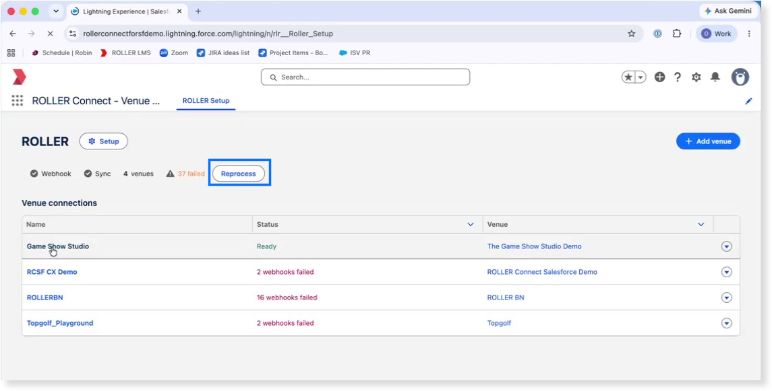Open Chrome three-dot menu
This screenshot has height=391, width=772.
click(x=749, y=34)
